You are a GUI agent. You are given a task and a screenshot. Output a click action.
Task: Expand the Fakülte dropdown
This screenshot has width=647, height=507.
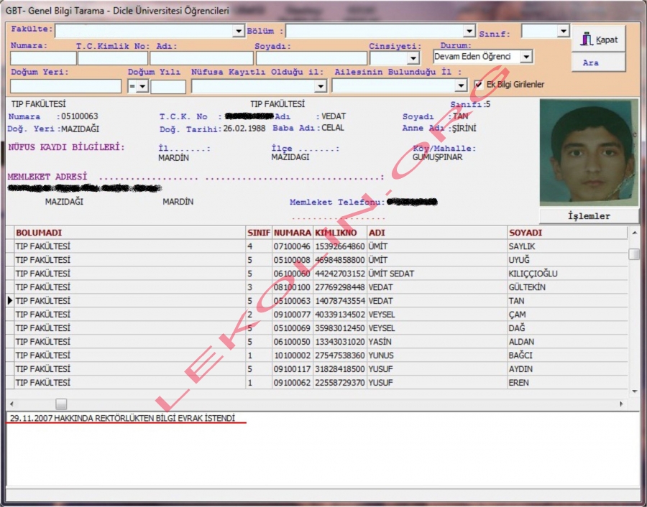(239, 32)
